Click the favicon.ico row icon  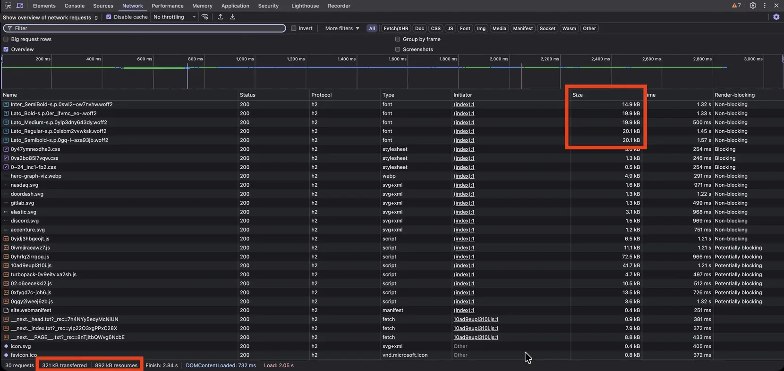click(x=6, y=355)
